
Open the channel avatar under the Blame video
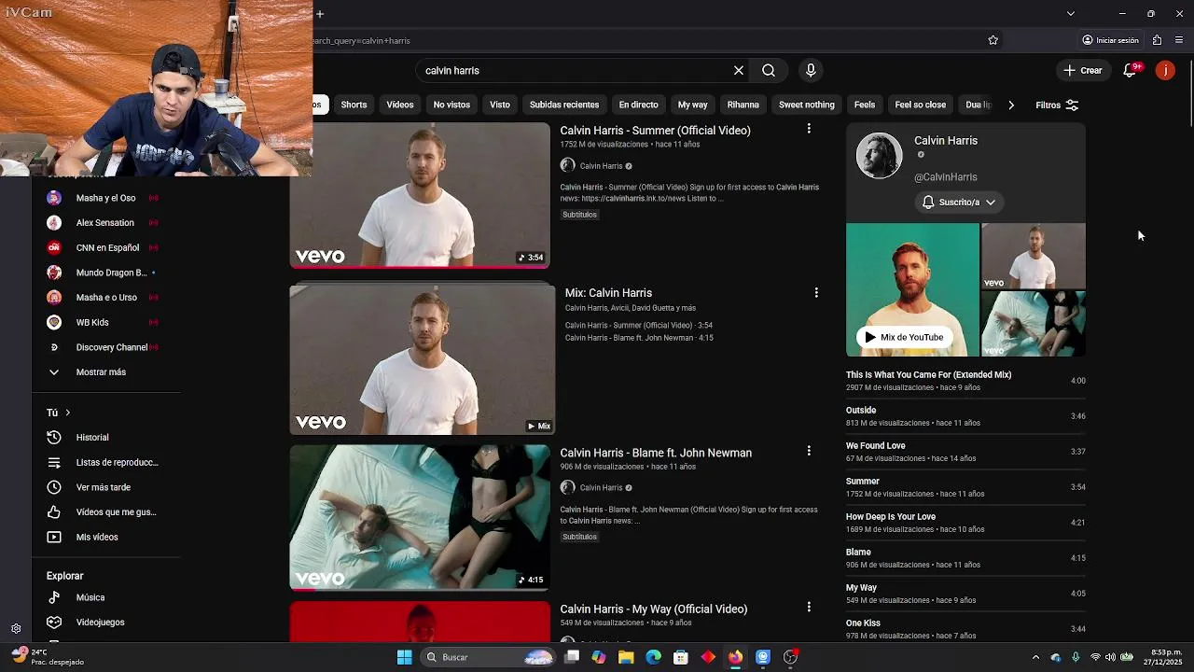pyautogui.click(x=567, y=487)
